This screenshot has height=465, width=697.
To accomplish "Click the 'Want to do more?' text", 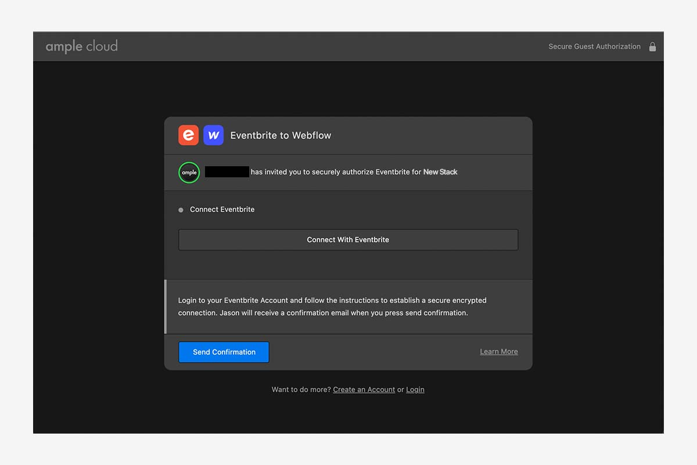I will pos(301,389).
